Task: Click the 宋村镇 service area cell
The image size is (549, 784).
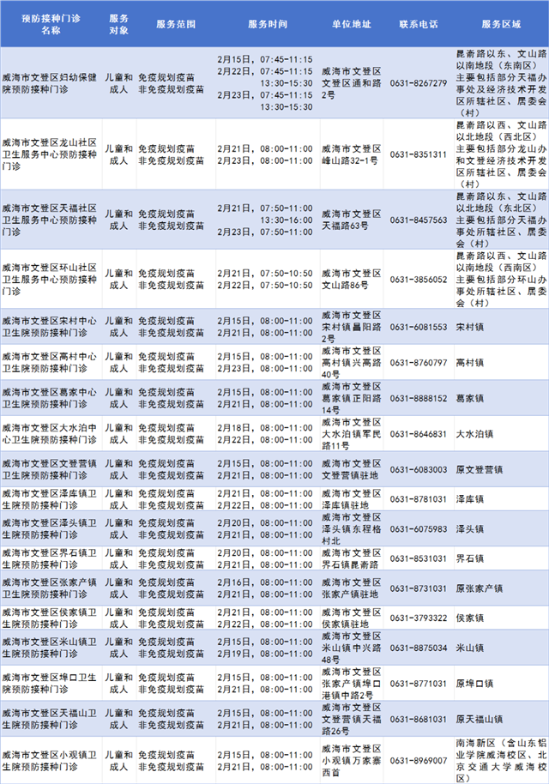Action: (x=470, y=327)
